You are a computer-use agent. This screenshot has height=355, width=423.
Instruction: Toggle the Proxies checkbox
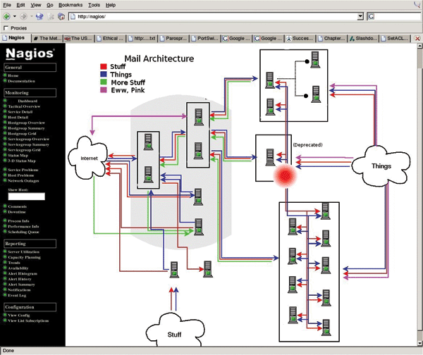[x=6, y=27]
